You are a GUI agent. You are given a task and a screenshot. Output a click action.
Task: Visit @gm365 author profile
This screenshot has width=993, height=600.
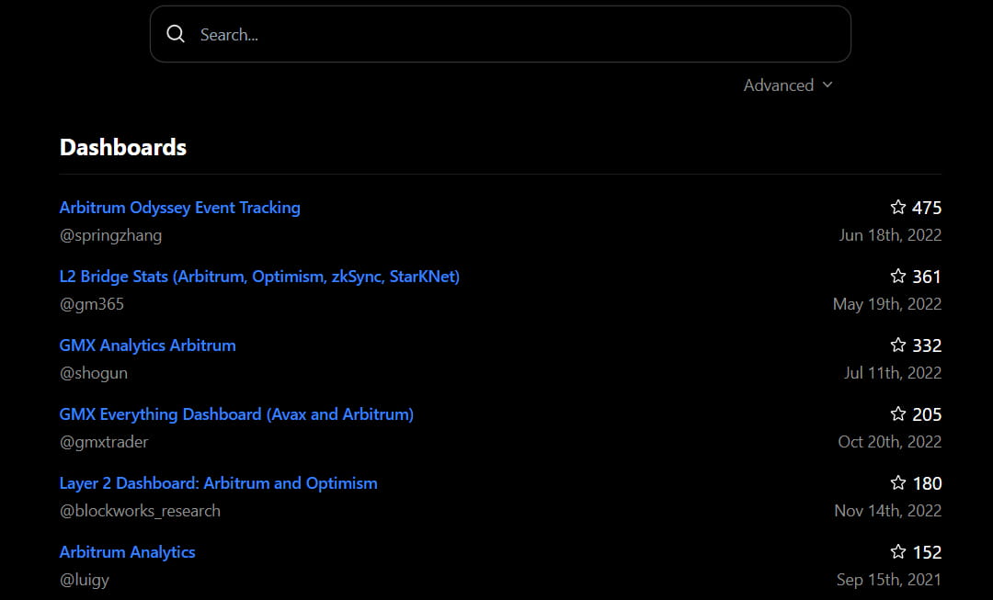tap(92, 304)
